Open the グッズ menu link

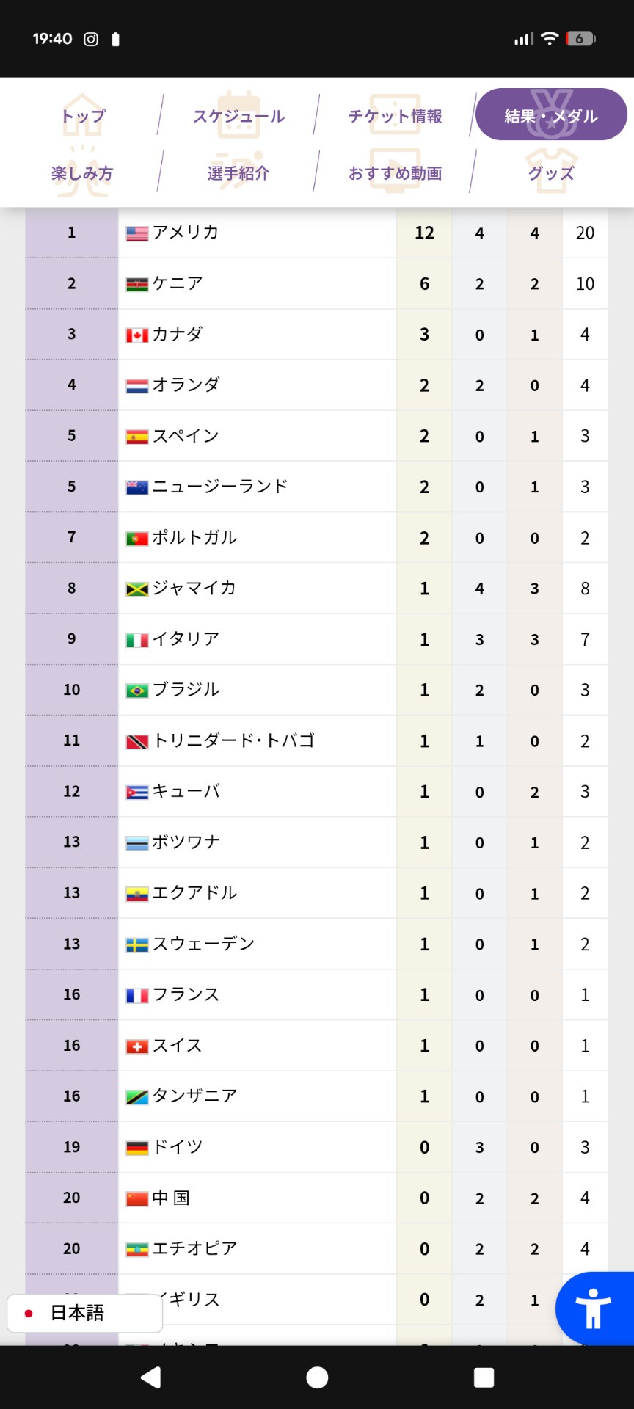tap(551, 173)
